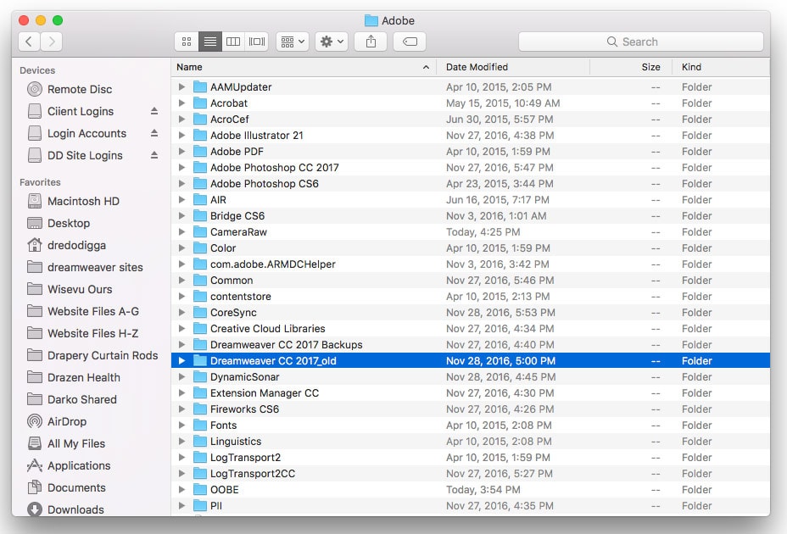Click the Share toolbar button
The height and width of the screenshot is (534, 787).
pos(371,42)
